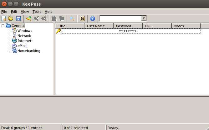
Task: Click the 'Ready.' status text
Action: (113, 128)
